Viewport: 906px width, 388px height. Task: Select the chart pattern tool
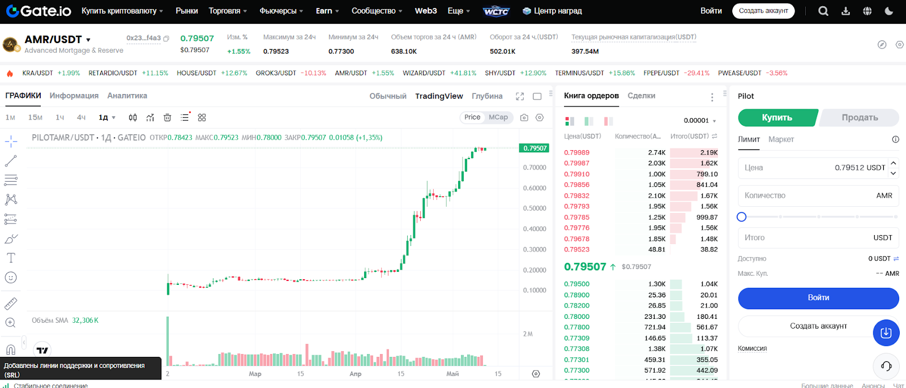tap(11, 199)
